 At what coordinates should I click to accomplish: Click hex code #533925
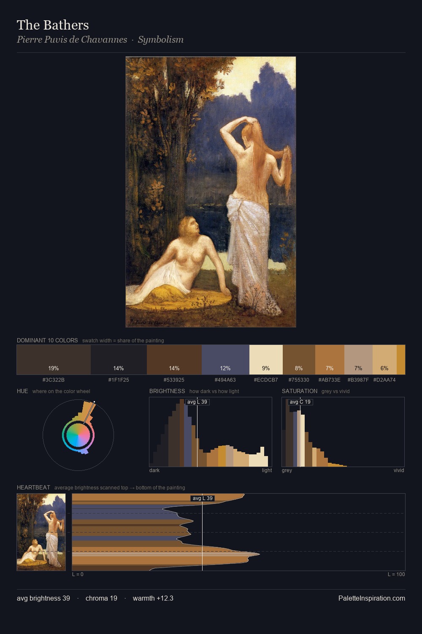(174, 380)
